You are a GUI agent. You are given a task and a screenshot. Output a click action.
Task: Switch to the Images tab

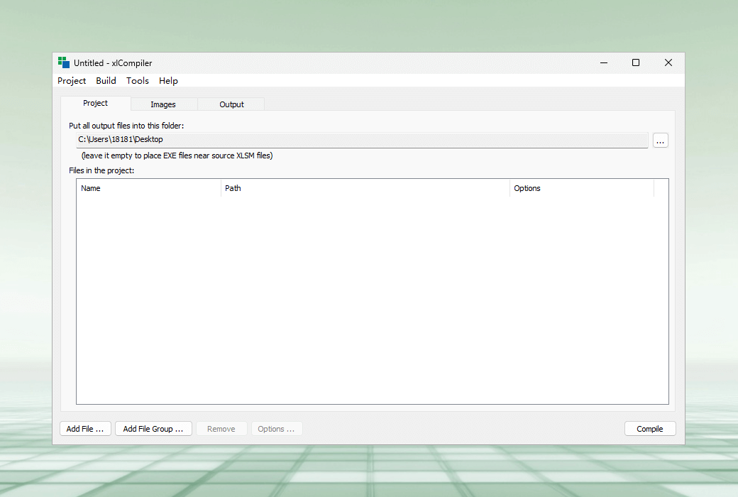click(x=163, y=104)
